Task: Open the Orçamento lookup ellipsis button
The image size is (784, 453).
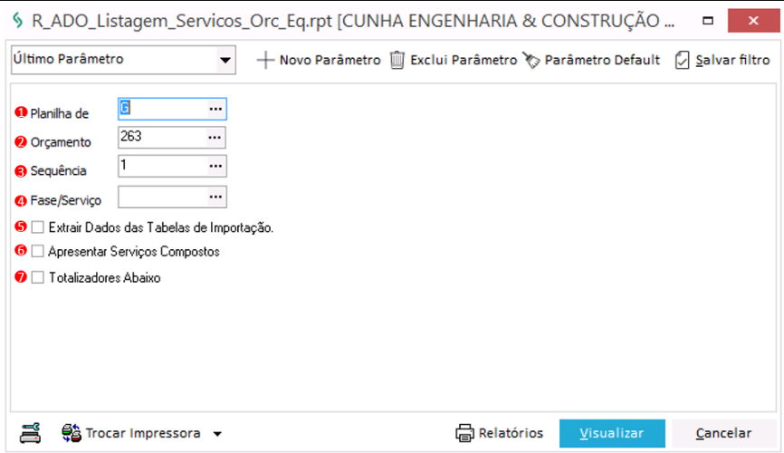Action: pos(215,138)
